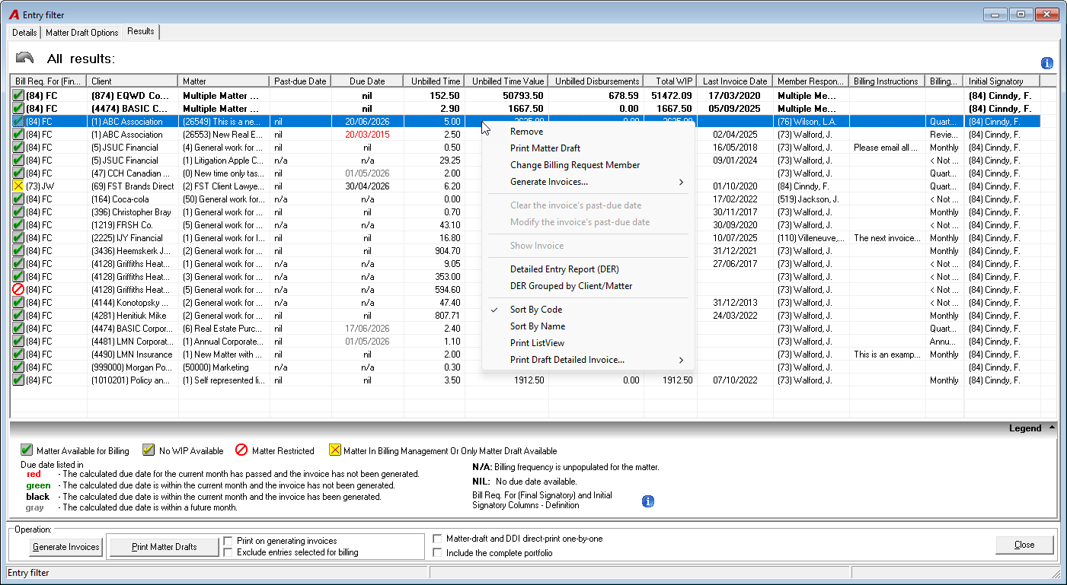
Task: Click the No WIP Available legend icon
Action: click(x=149, y=450)
